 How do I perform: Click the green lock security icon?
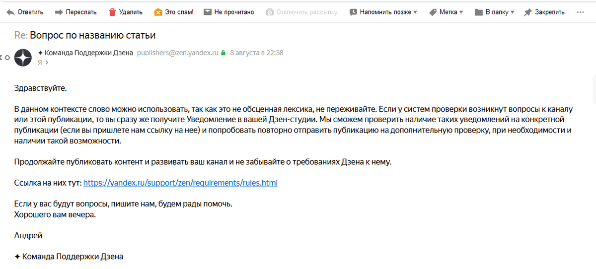click(x=223, y=53)
